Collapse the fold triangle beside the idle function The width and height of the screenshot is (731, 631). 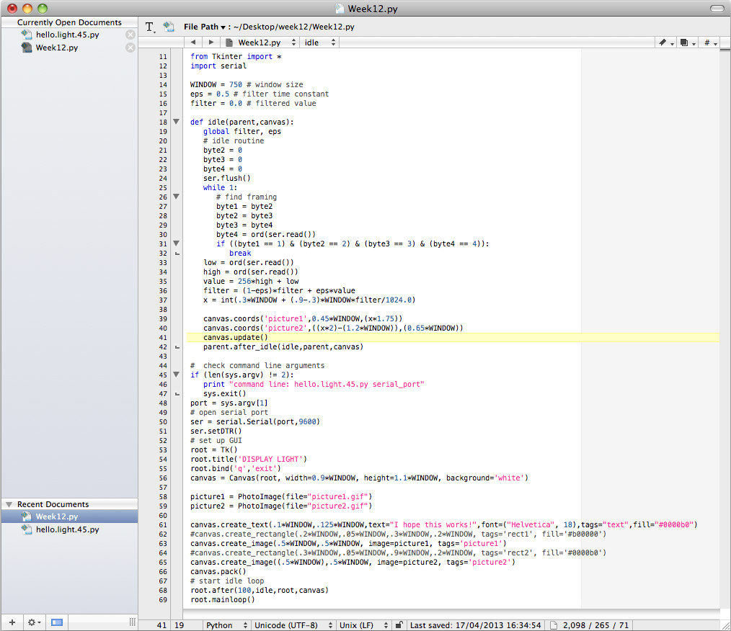pos(176,122)
